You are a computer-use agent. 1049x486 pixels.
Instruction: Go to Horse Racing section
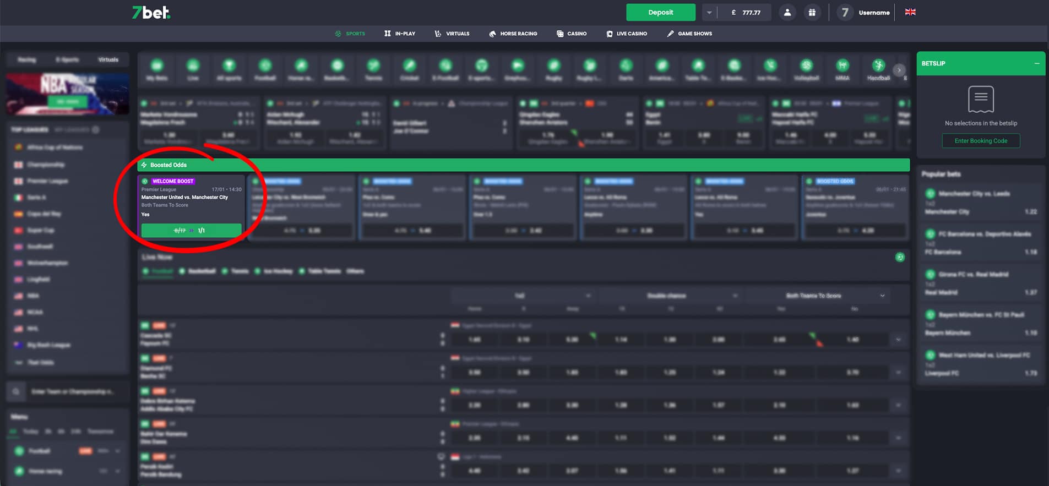pos(513,34)
